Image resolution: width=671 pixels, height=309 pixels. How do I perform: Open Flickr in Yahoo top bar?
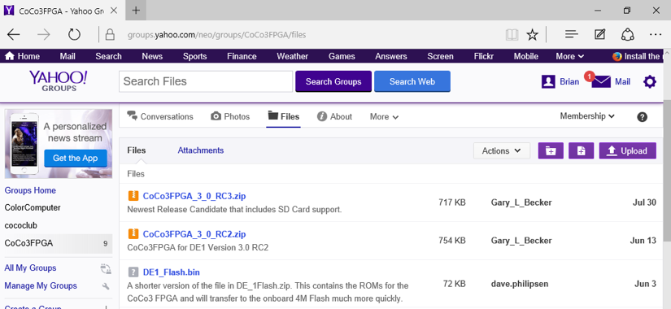(x=484, y=56)
